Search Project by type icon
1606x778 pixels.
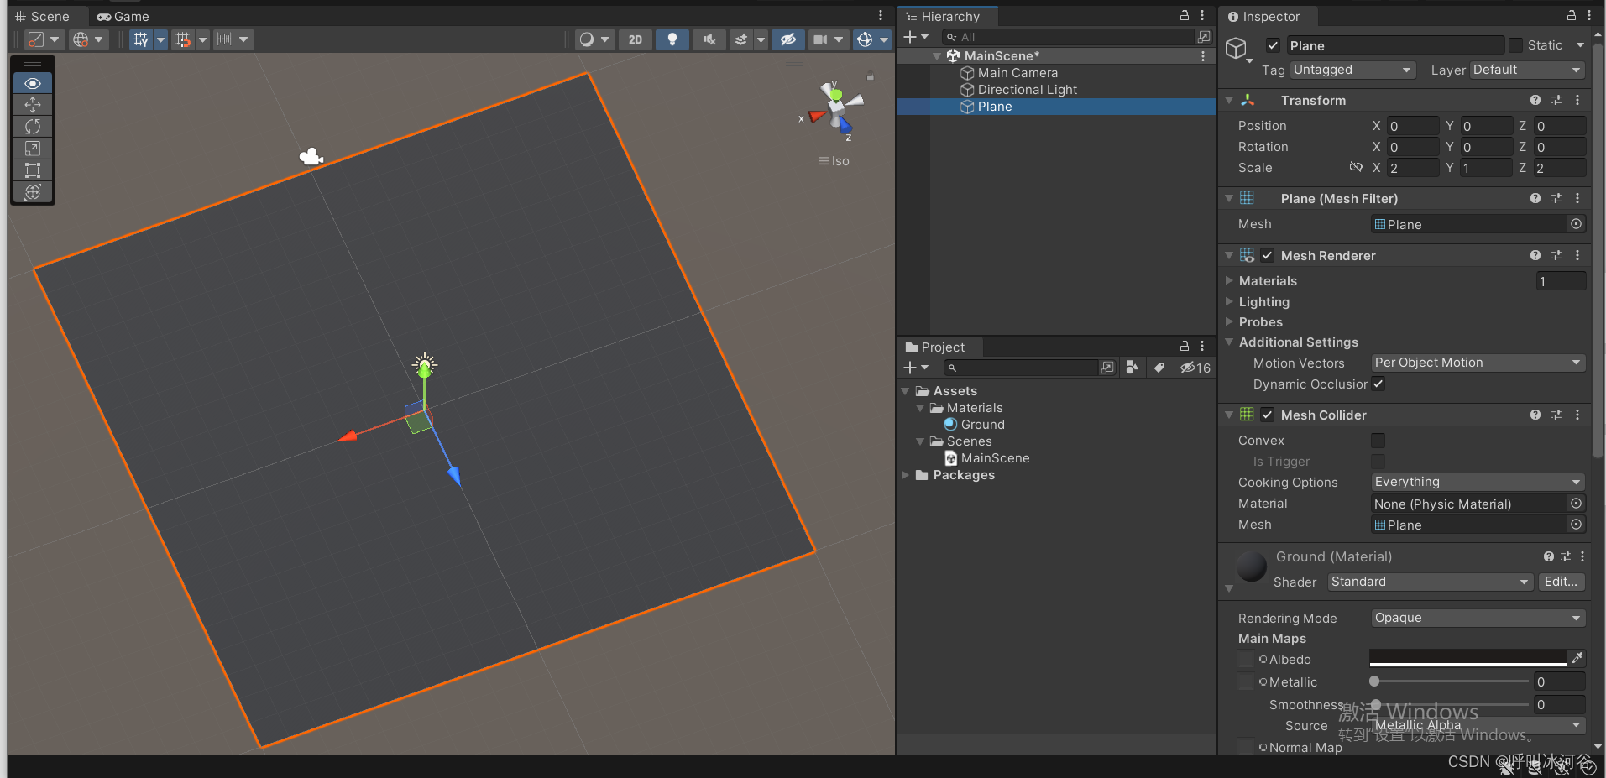1133,368
